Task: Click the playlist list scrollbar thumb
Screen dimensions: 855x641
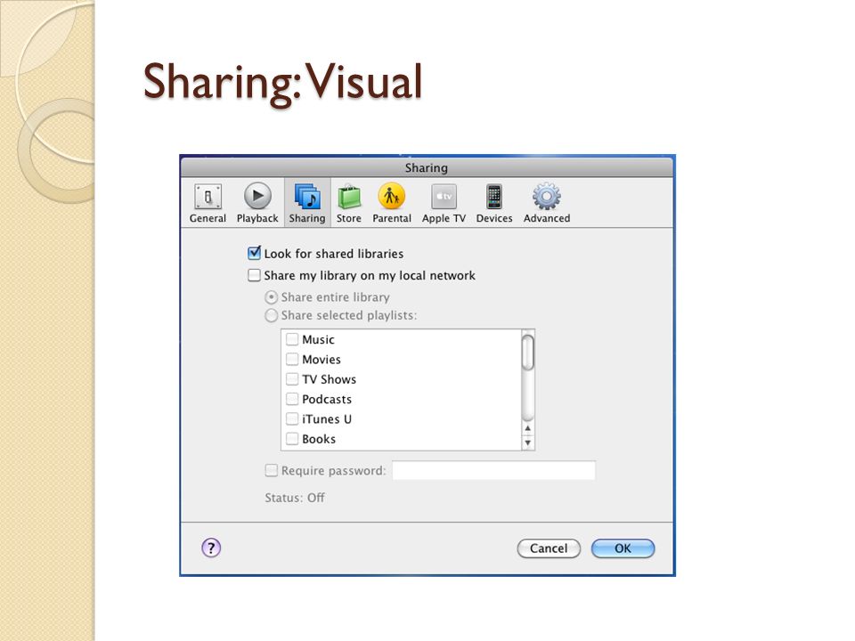Action: tap(528, 353)
